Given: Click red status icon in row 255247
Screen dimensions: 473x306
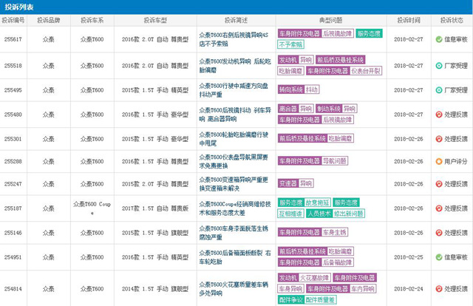Looking at the screenshot, I should (439, 184).
